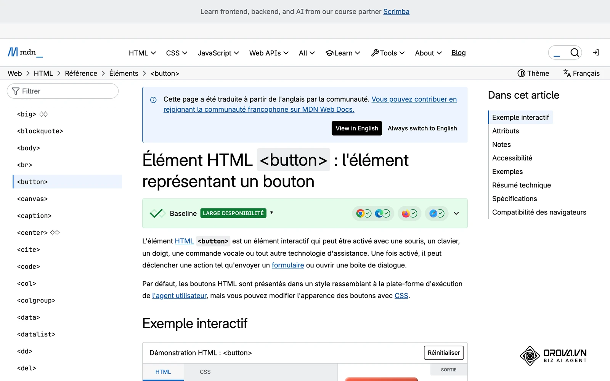The height and width of the screenshot is (381, 610).
Task: Open the Web APIs dropdown menu
Action: pos(269,53)
